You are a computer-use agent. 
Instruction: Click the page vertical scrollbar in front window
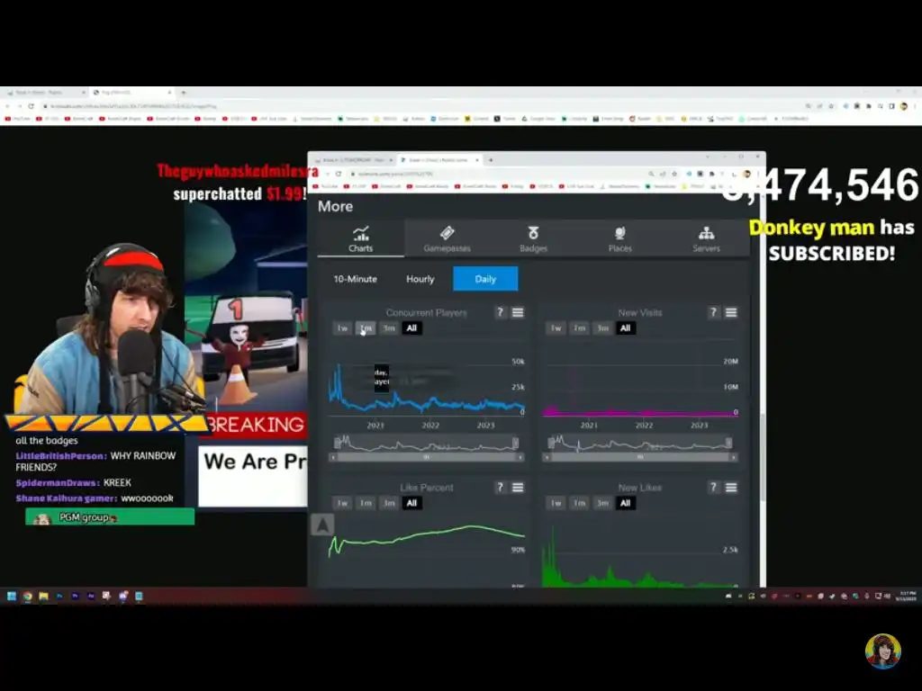763,457
